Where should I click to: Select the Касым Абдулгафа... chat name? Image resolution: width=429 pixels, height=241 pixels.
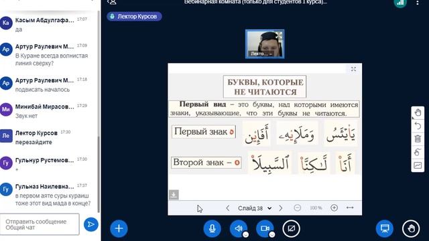(x=45, y=20)
